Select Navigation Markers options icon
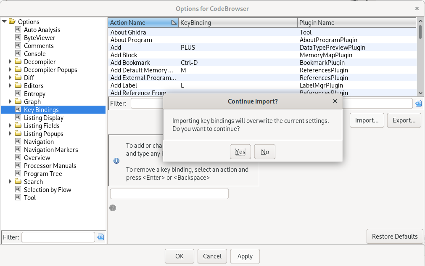 (x=18, y=149)
